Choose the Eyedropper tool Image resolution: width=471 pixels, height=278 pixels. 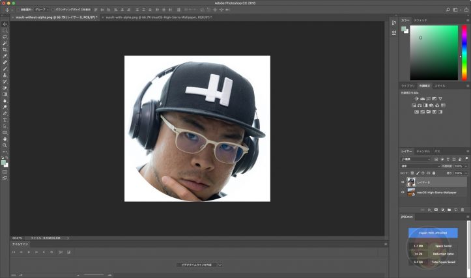point(5,56)
